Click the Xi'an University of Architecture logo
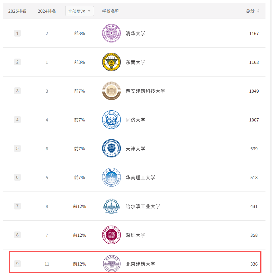 [x=111, y=91]
